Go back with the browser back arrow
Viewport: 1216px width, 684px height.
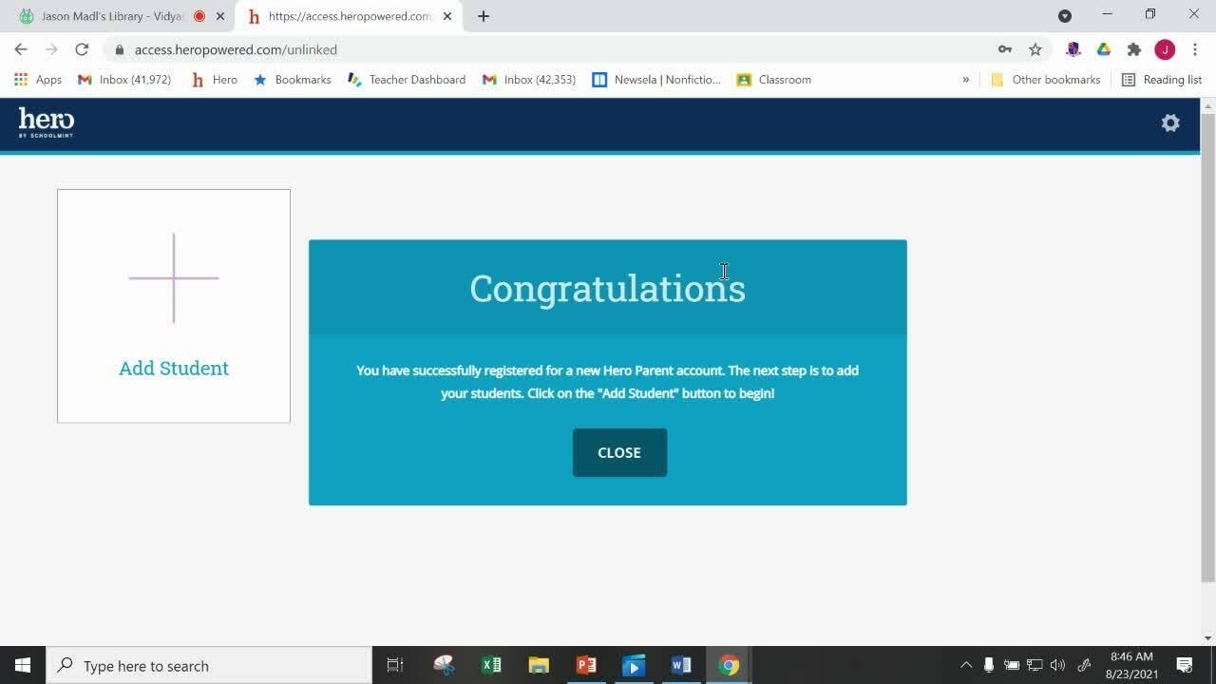21,49
